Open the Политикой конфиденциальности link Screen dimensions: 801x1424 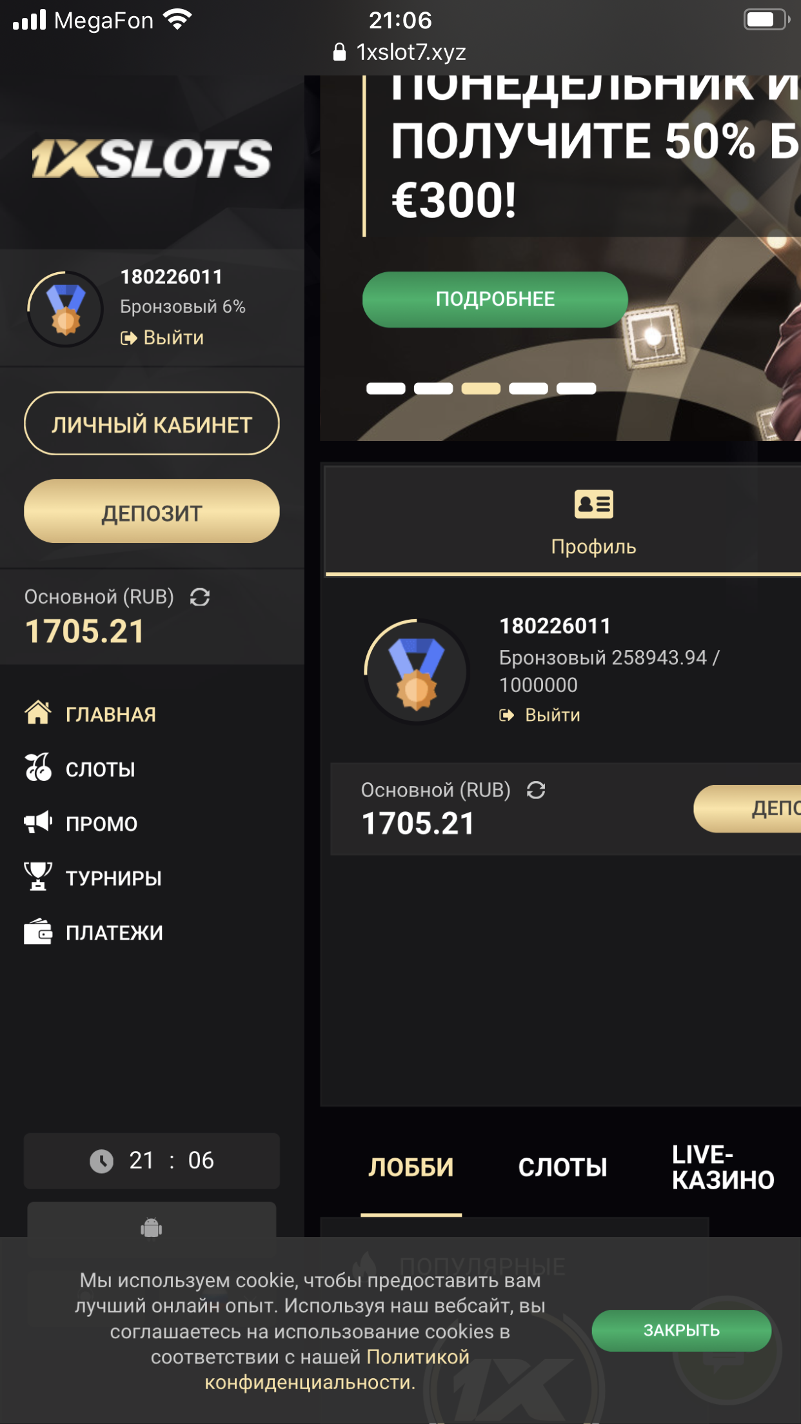pyautogui.click(x=337, y=1370)
